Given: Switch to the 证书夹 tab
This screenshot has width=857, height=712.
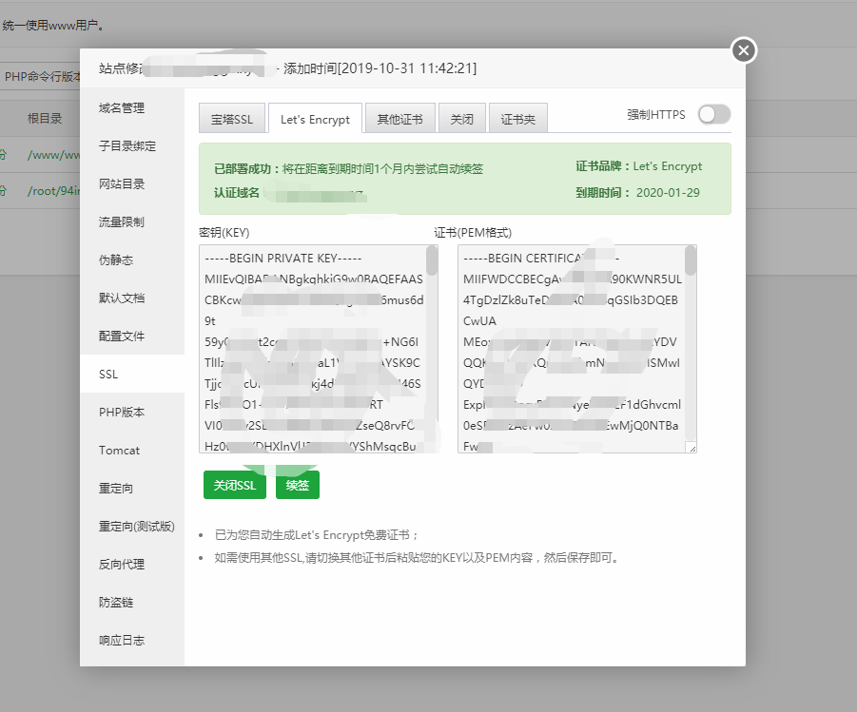Looking at the screenshot, I should tap(517, 119).
